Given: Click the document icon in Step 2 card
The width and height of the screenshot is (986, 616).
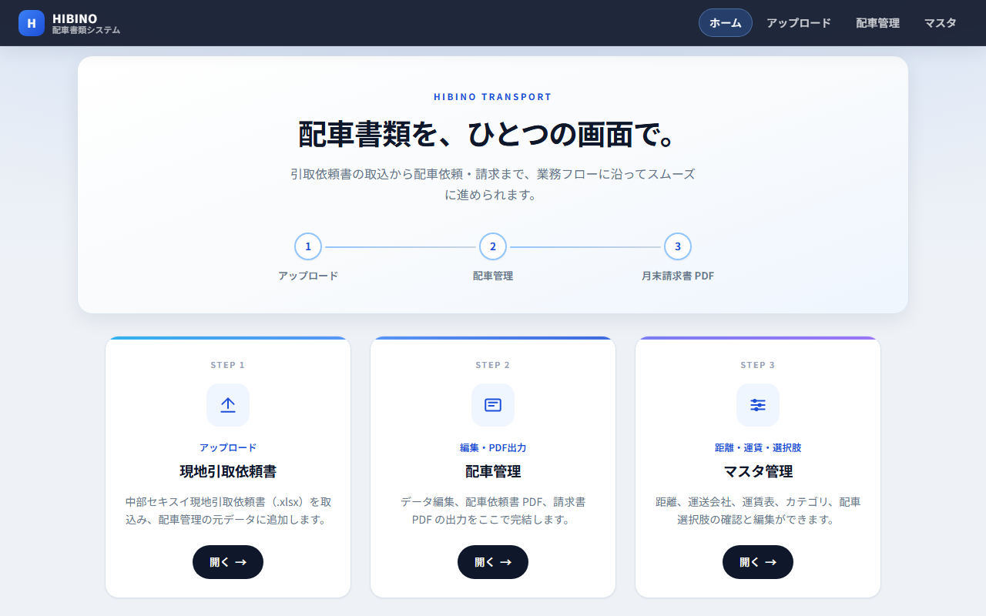Looking at the screenshot, I should point(493,405).
